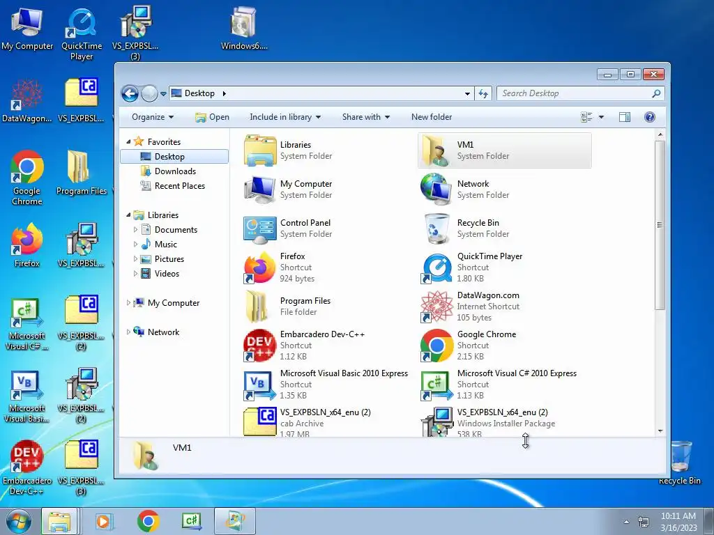Viewport: 714px width, 535px height.
Task: Select Program Files folder in file list
Action: tap(257, 307)
